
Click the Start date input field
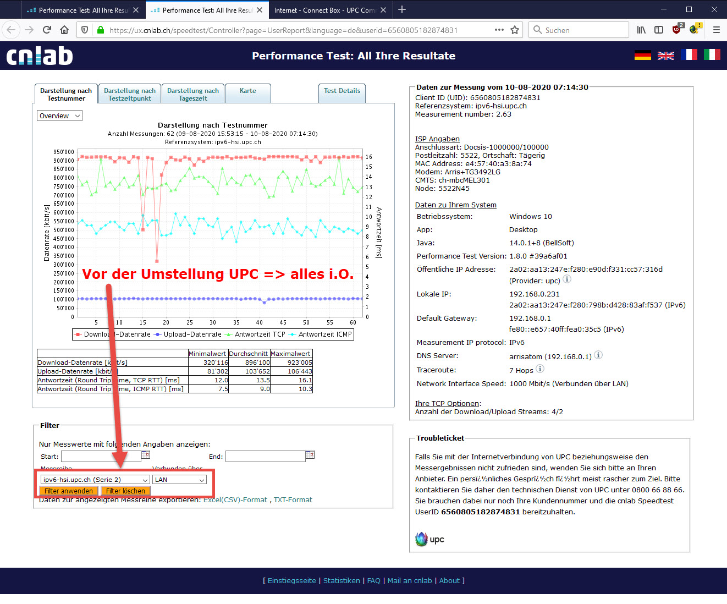point(101,457)
